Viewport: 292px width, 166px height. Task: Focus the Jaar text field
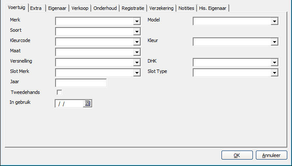click(x=81, y=83)
